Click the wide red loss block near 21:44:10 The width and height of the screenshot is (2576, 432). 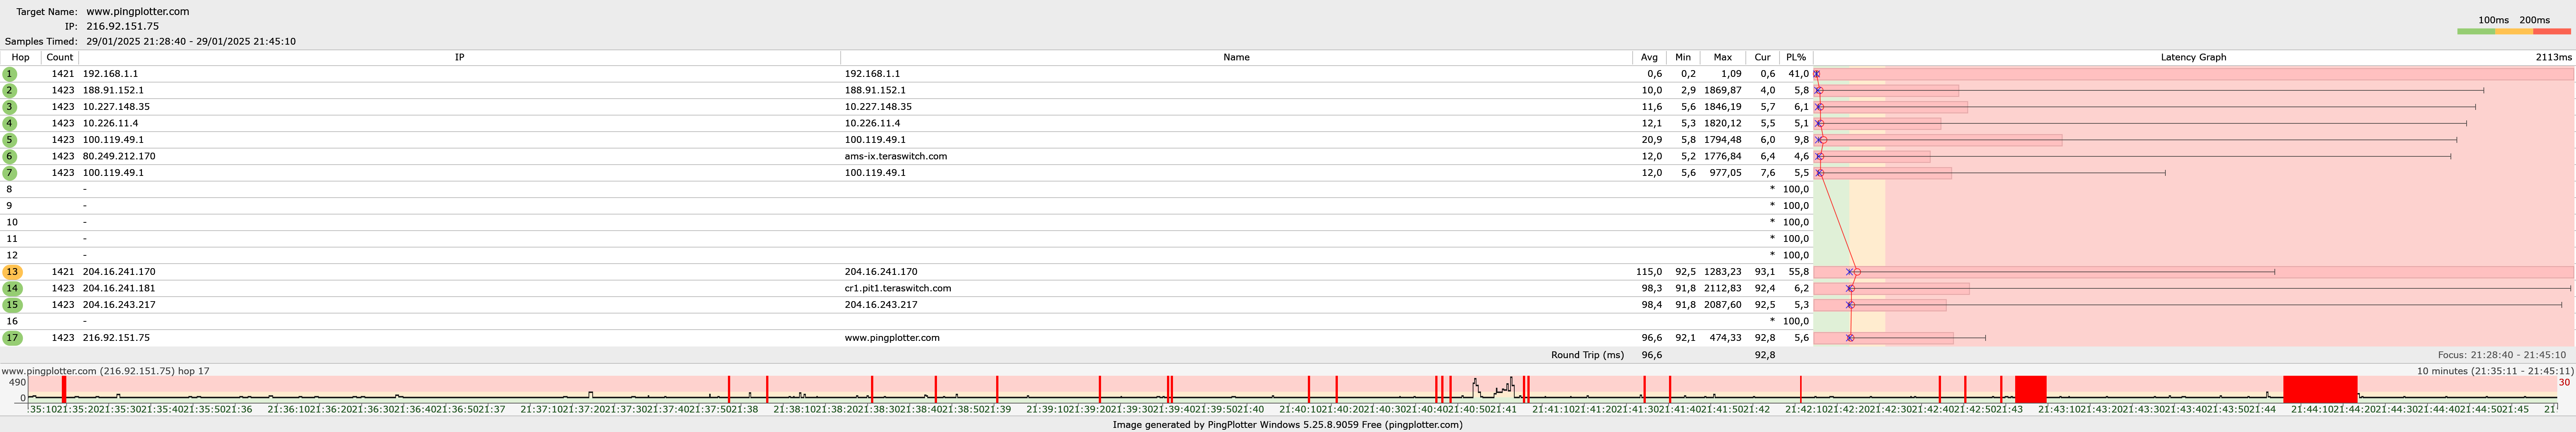tap(2320, 389)
